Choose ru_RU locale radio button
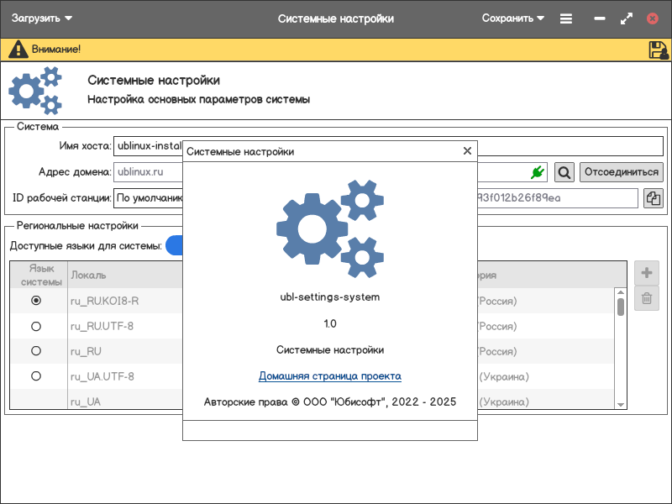The height and width of the screenshot is (504, 672). tap(36, 351)
